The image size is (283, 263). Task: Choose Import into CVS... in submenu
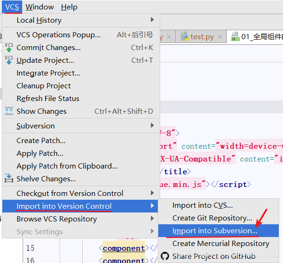219,205
